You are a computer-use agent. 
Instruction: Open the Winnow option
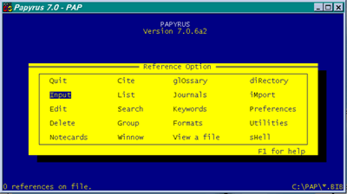coord(131,137)
